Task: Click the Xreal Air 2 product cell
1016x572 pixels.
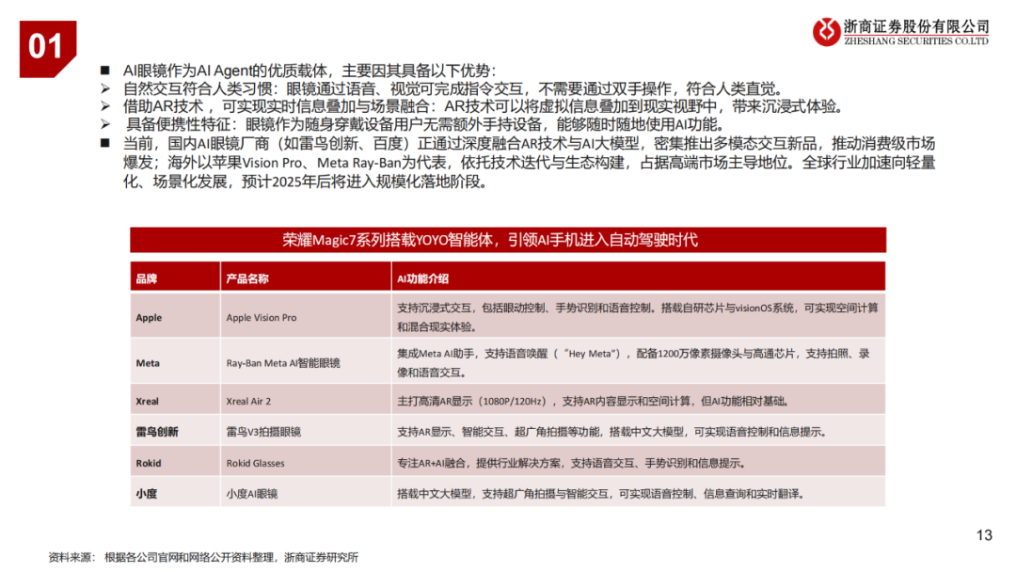Action: [306, 401]
